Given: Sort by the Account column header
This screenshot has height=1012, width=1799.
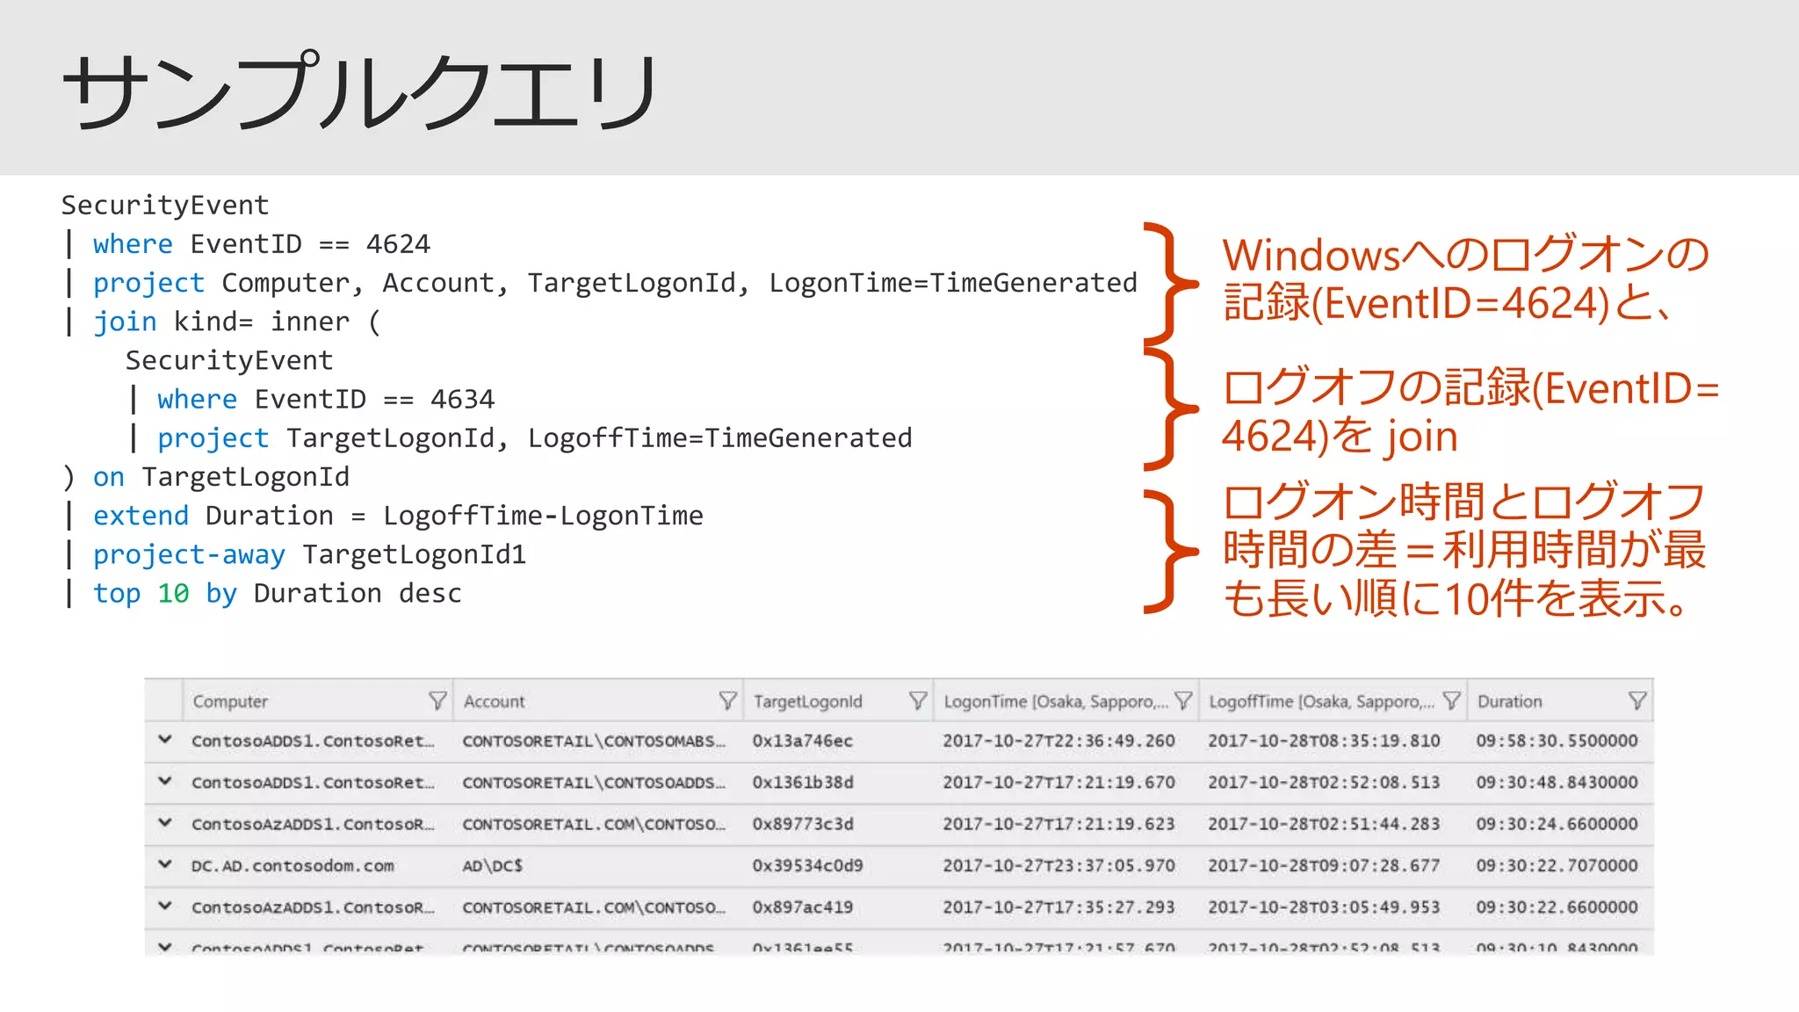Looking at the screenshot, I should 494,702.
